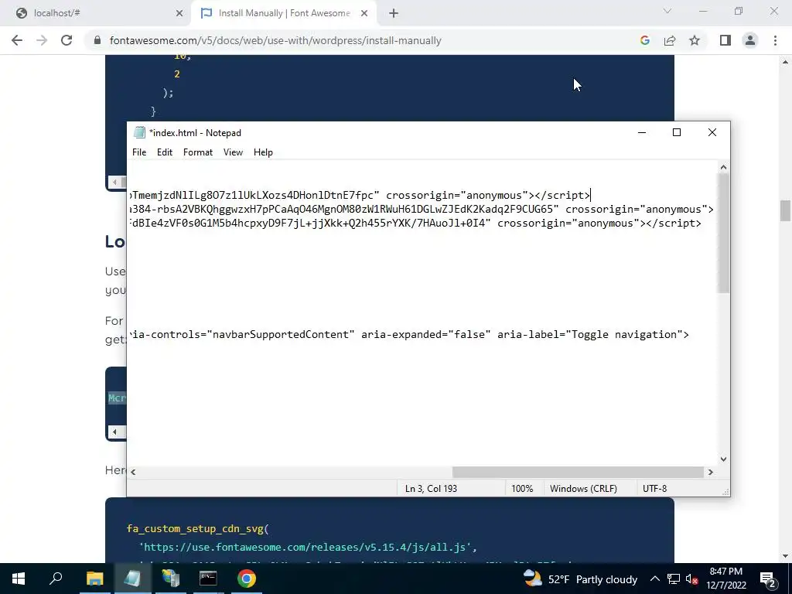Click Notepad vertical scroll up arrow
792x594 pixels.
(x=723, y=167)
